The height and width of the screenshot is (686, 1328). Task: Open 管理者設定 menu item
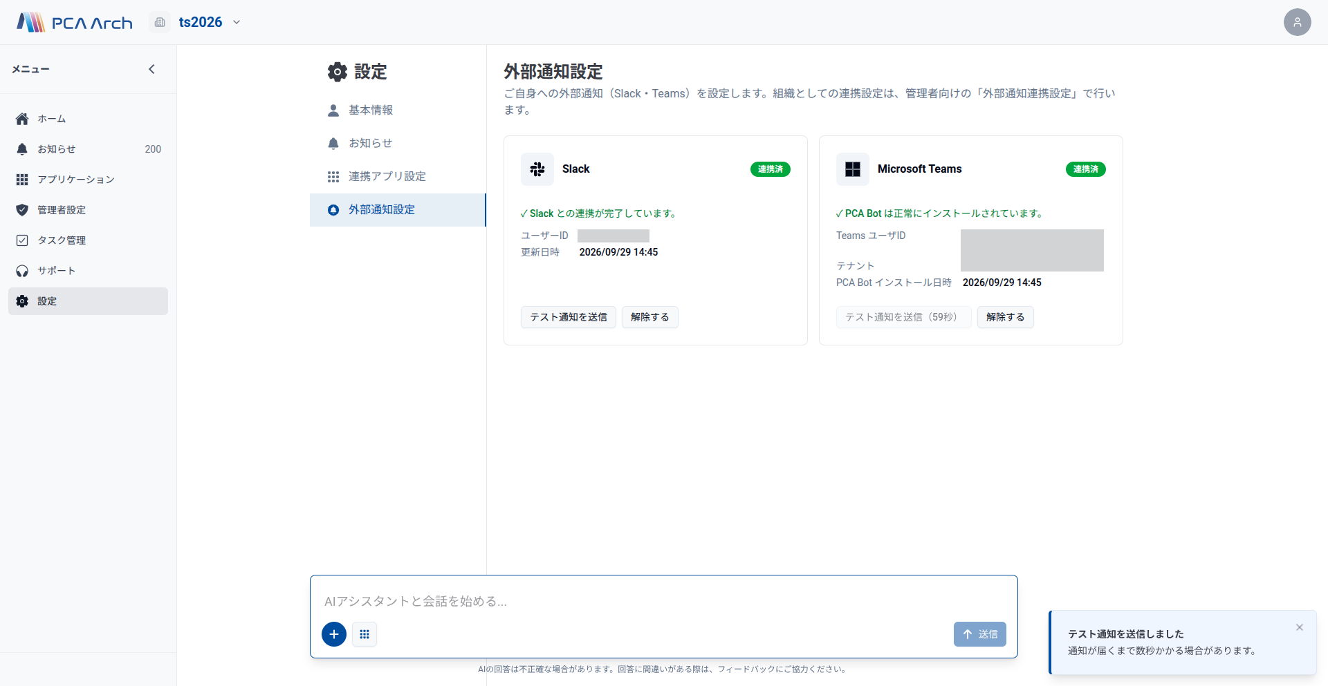(x=88, y=210)
